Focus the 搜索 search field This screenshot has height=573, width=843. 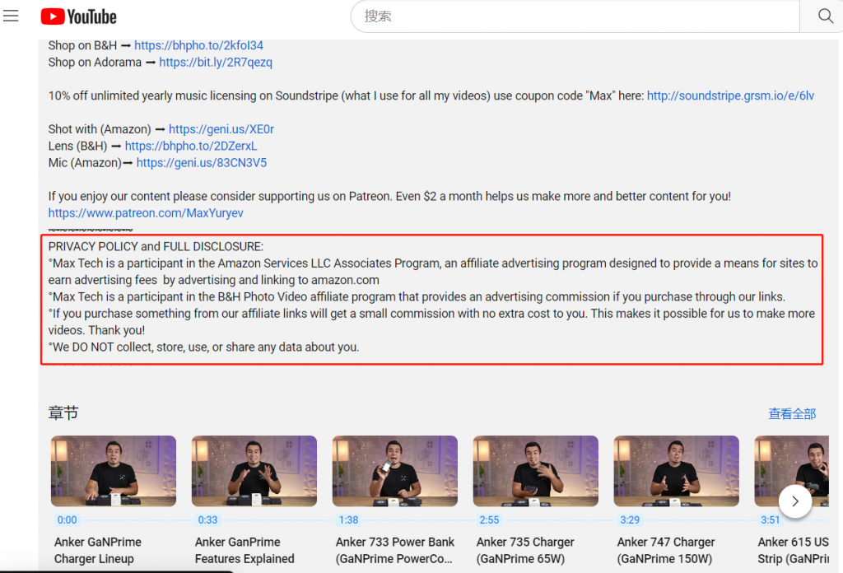pos(575,16)
